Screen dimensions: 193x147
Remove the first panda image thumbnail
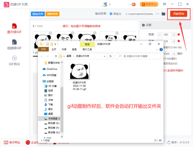50,33
